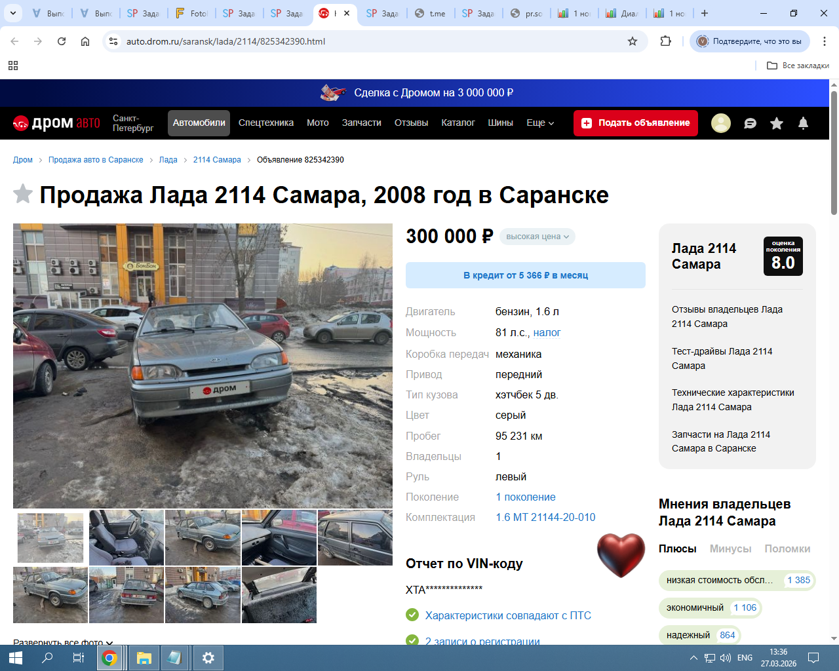Image resolution: width=839 pixels, height=671 pixels.
Task: Open Chrome menu three dots
Action: (824, 41)
